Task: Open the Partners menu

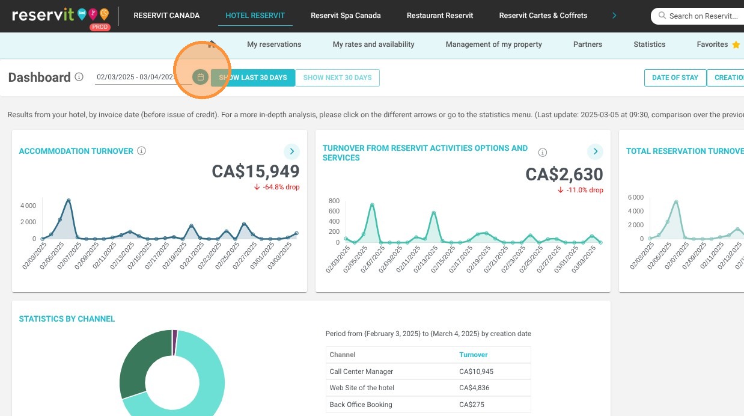Action: coord(588,44)
